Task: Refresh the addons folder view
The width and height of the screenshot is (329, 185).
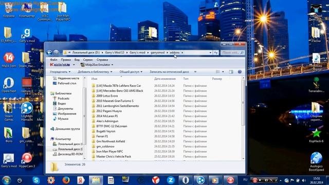Action: click(216, 52)
